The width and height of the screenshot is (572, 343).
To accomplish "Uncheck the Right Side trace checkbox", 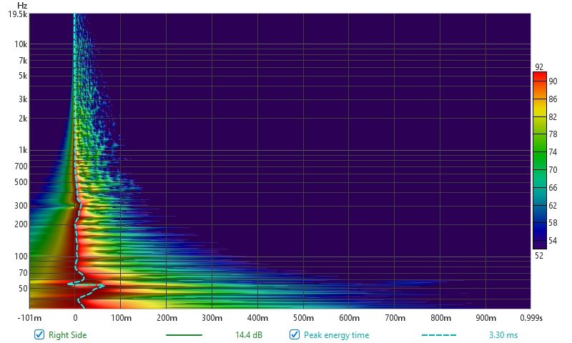I will coord(39,334).
